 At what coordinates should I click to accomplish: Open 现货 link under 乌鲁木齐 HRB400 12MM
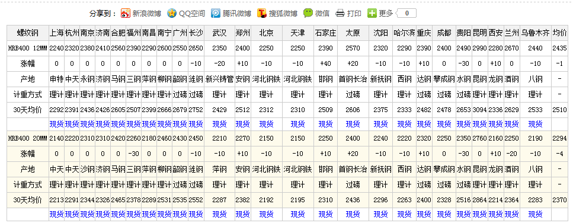click(535, 125)
